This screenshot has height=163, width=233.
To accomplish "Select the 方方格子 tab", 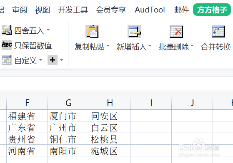I will [x=212, y=10].
